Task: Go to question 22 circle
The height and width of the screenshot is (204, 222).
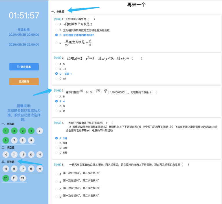Action: (23, 178)
